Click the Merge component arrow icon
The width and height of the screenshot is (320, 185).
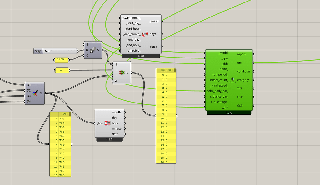[x=35, y=93]
